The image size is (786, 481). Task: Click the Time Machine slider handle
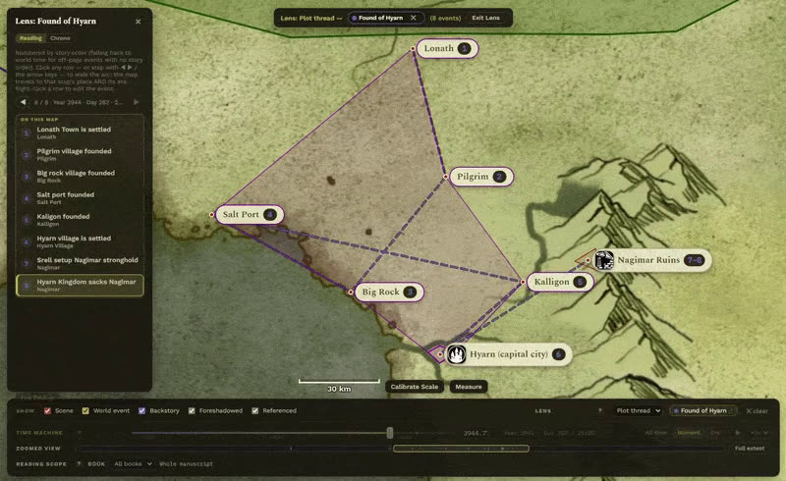389,432
